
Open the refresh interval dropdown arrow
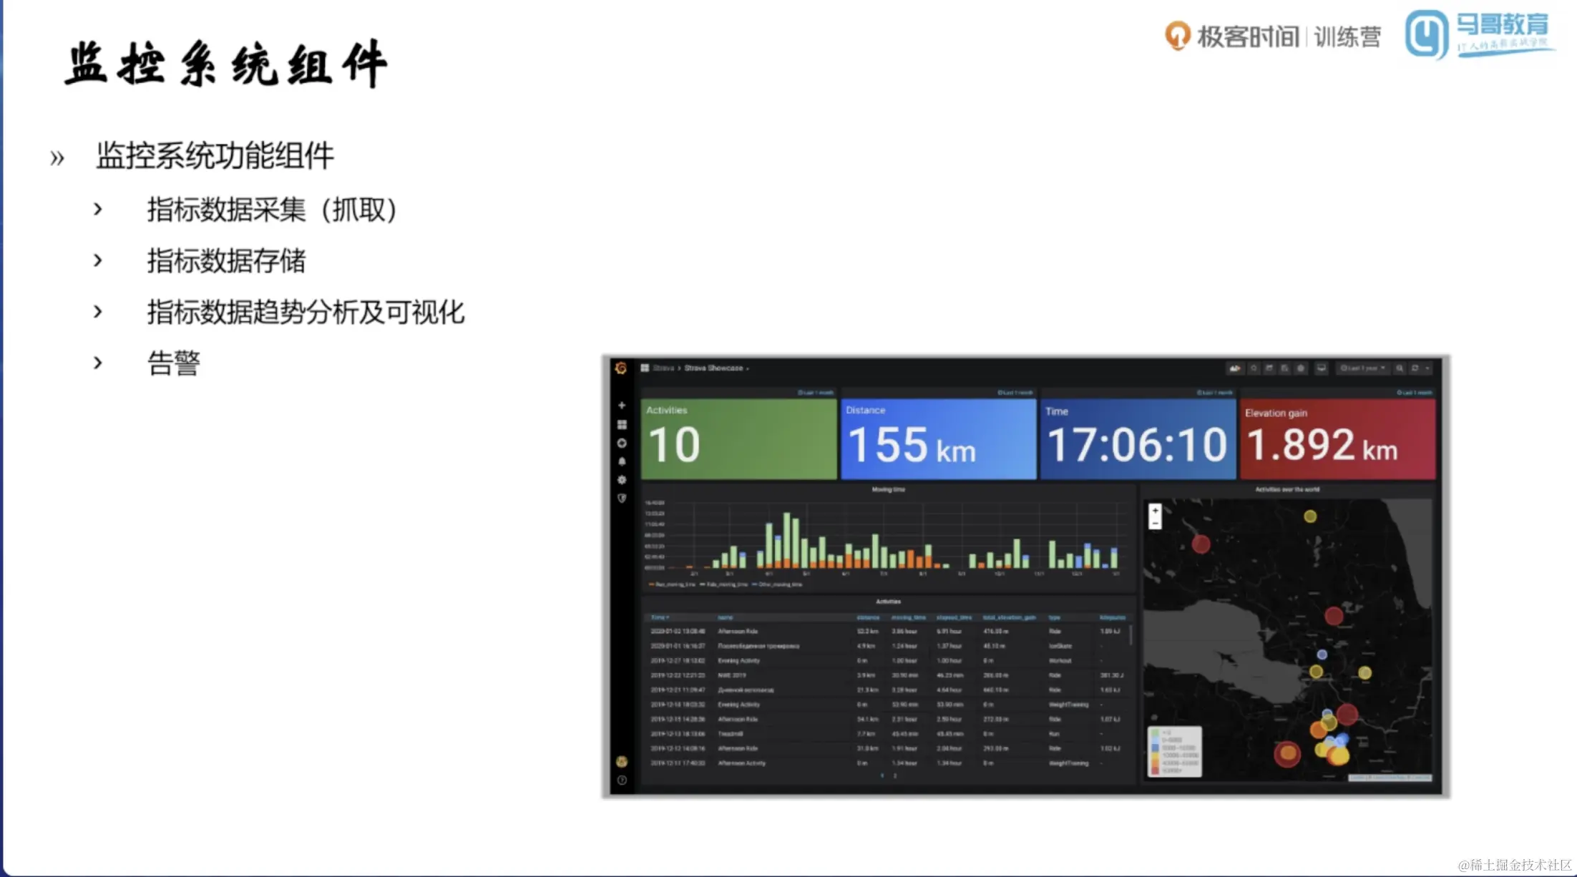tap(1427, 368)
